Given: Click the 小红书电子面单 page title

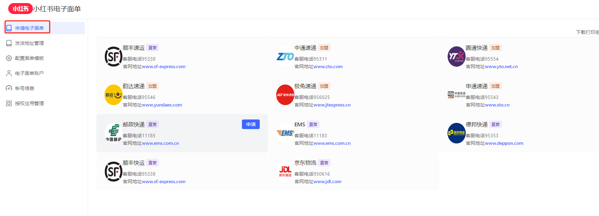Looking at the screenshot, I should 57,9.
